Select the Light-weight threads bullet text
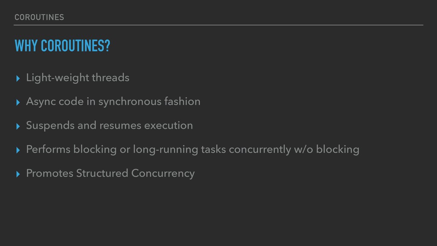437x246 pixels. (x=78, y=78)
